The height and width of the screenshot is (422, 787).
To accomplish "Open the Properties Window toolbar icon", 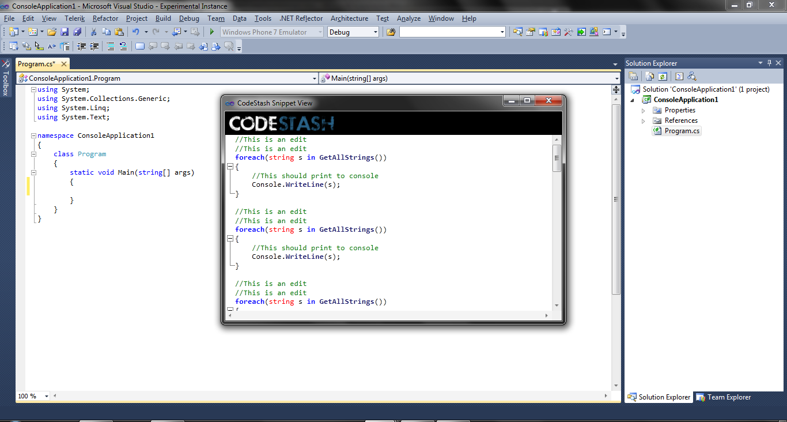I will pyautogui.click(x=530, y=32).
